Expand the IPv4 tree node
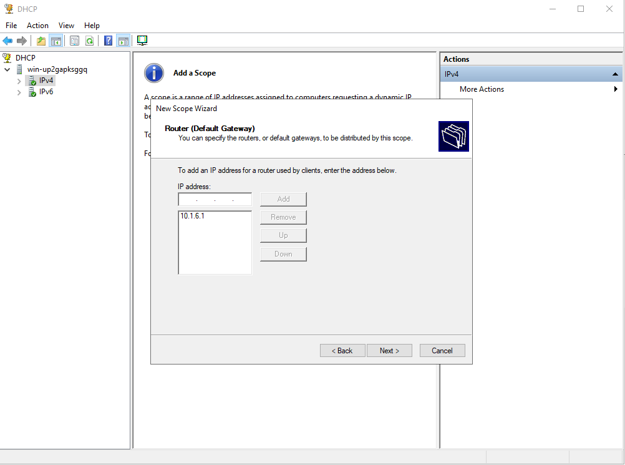 (x=19, y=81)
